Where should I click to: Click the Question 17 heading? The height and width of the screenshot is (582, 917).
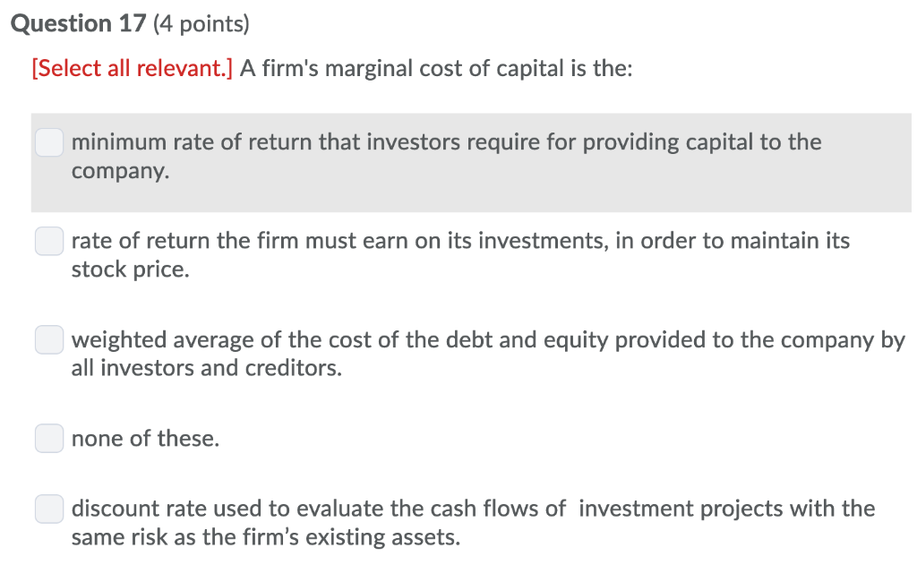tap(75, 23)
